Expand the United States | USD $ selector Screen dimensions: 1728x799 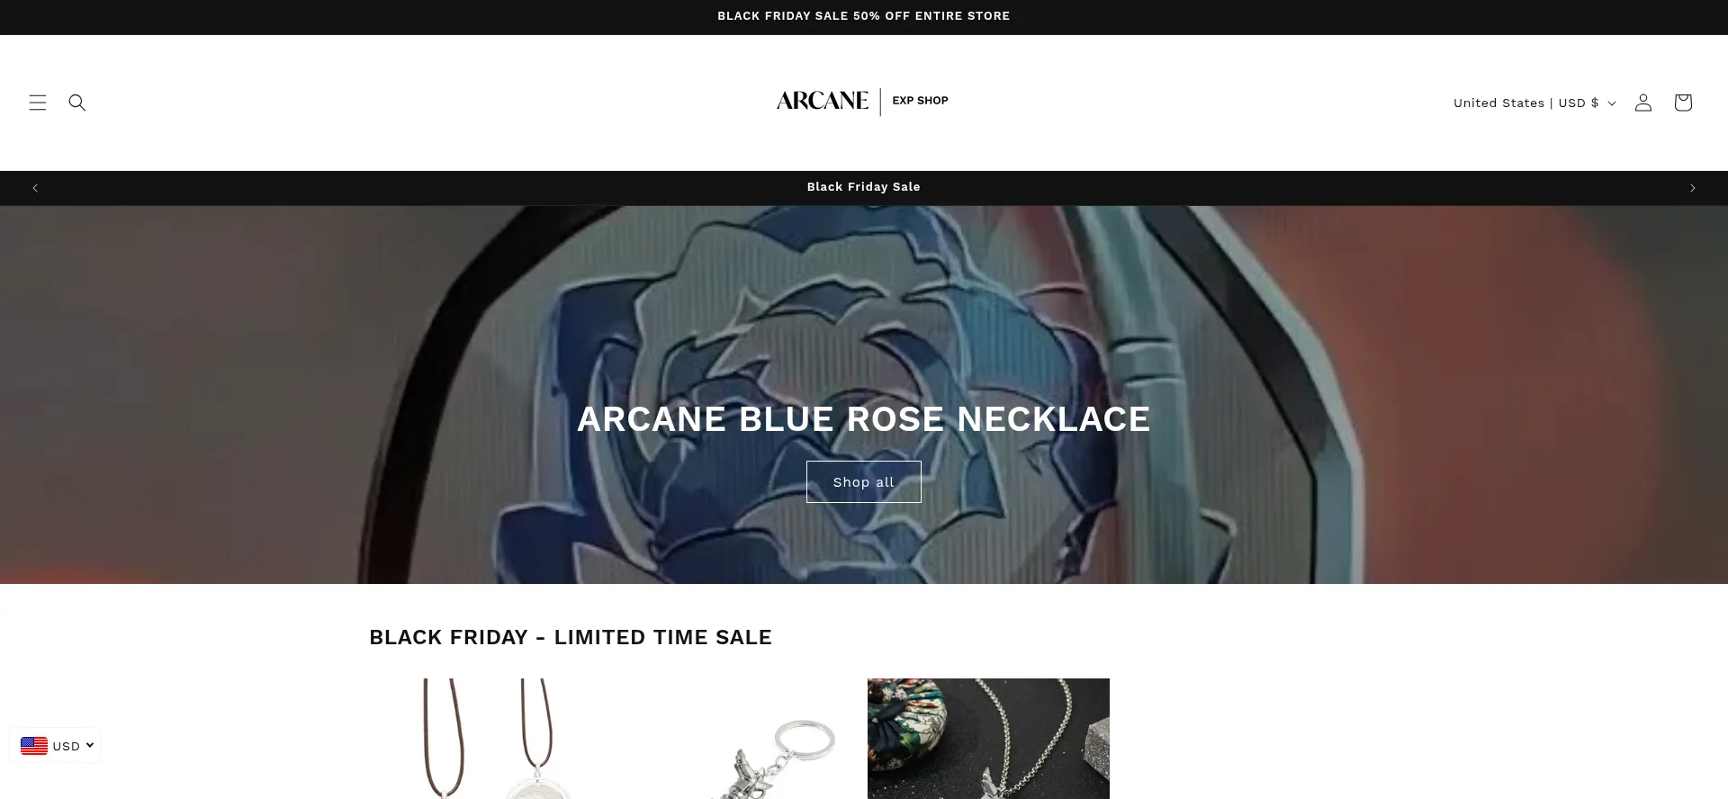pyautogui.click(x=1534, y=103)
